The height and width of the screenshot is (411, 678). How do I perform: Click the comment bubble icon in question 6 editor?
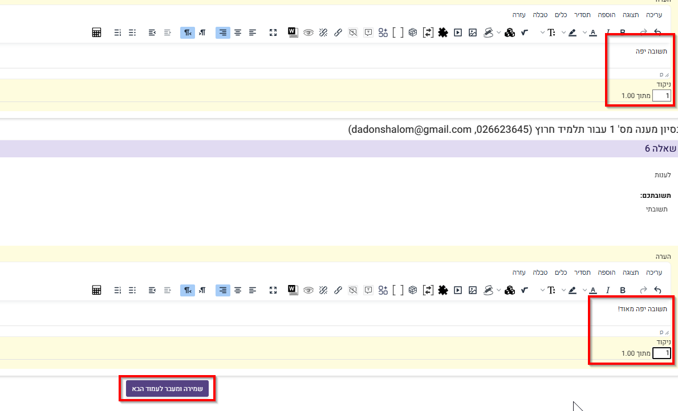point(368,290)
